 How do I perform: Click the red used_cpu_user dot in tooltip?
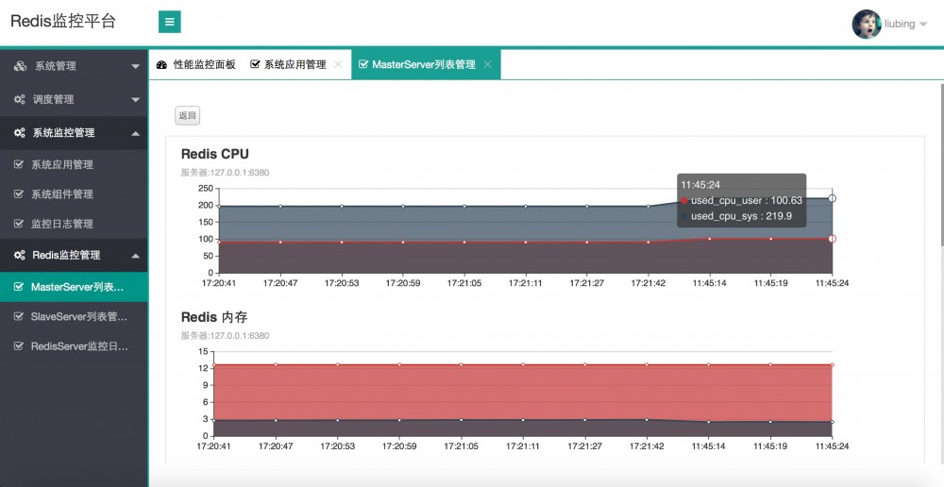click(x=683, y=200)
